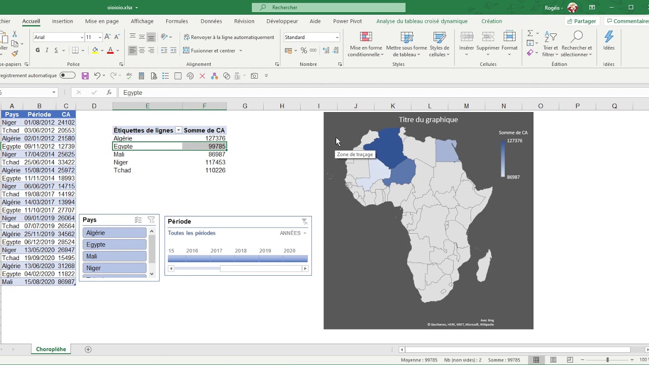Open the Commentaires pane button
Screen dimensions: 649x365
point(628,21)
